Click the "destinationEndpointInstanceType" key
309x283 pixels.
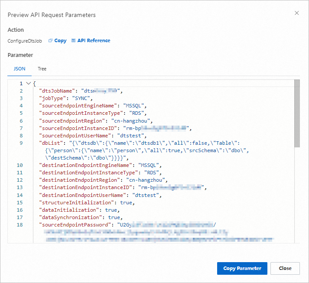coord(88,173)
